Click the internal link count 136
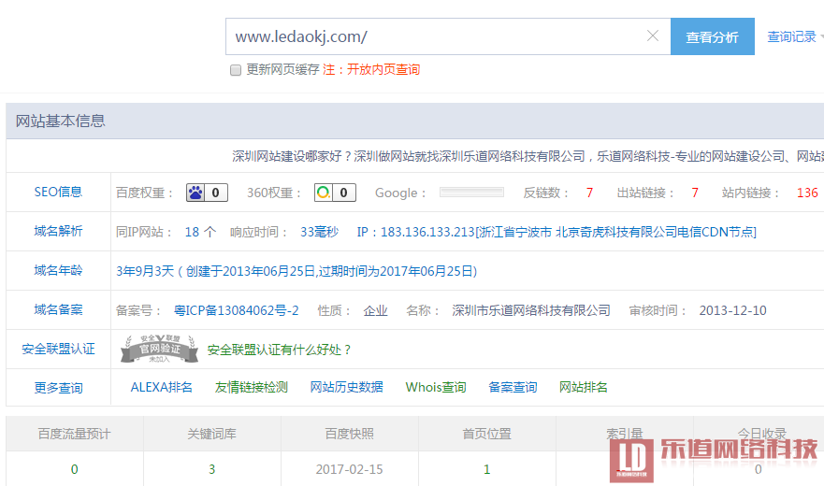 click(807, 193)
